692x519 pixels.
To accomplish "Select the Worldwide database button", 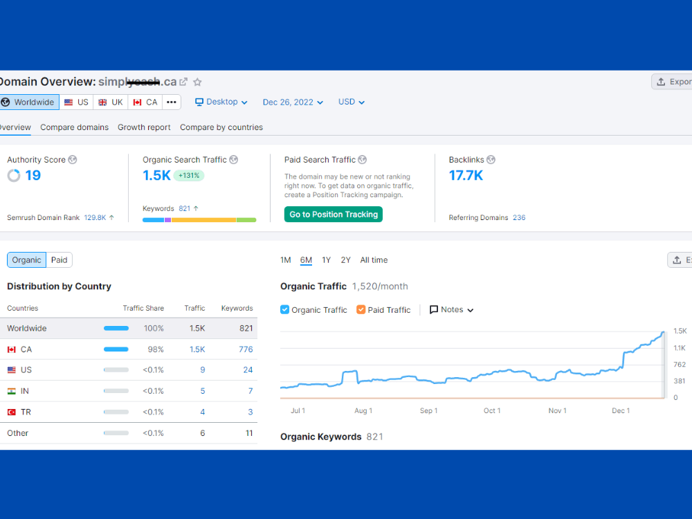I will tap(29, 102).
